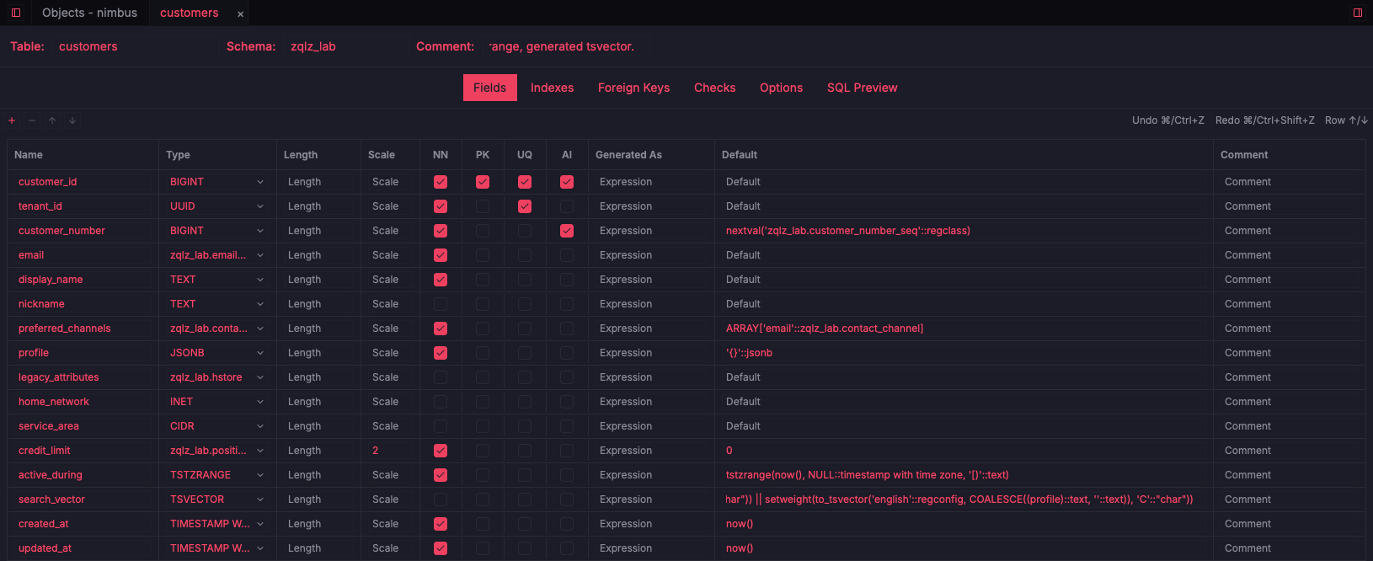Toggle AI checkbox for customer_number
1373x561 pixels.
click(x=567, y=231)
